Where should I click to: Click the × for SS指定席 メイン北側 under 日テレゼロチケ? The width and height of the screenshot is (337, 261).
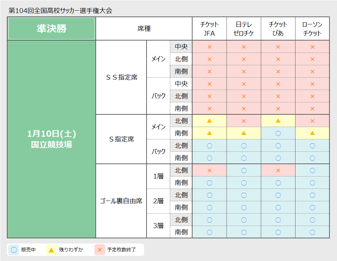tap(244, 59)
